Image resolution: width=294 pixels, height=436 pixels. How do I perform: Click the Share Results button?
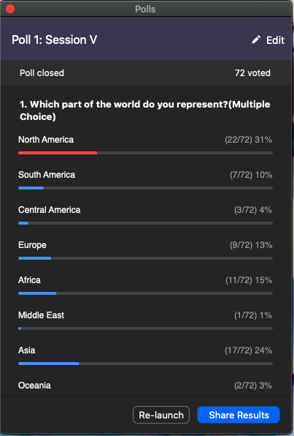point(239,415)
